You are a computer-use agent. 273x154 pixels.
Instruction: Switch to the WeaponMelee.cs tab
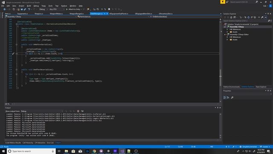click(56, 14)
